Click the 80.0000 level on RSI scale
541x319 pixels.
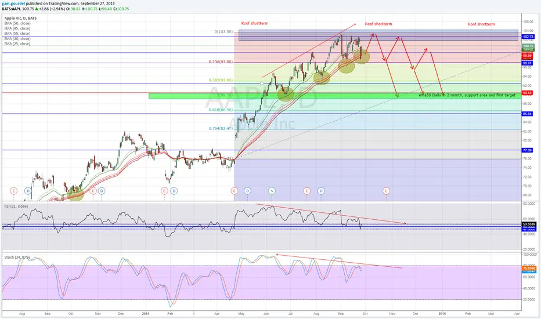point(529,204)
